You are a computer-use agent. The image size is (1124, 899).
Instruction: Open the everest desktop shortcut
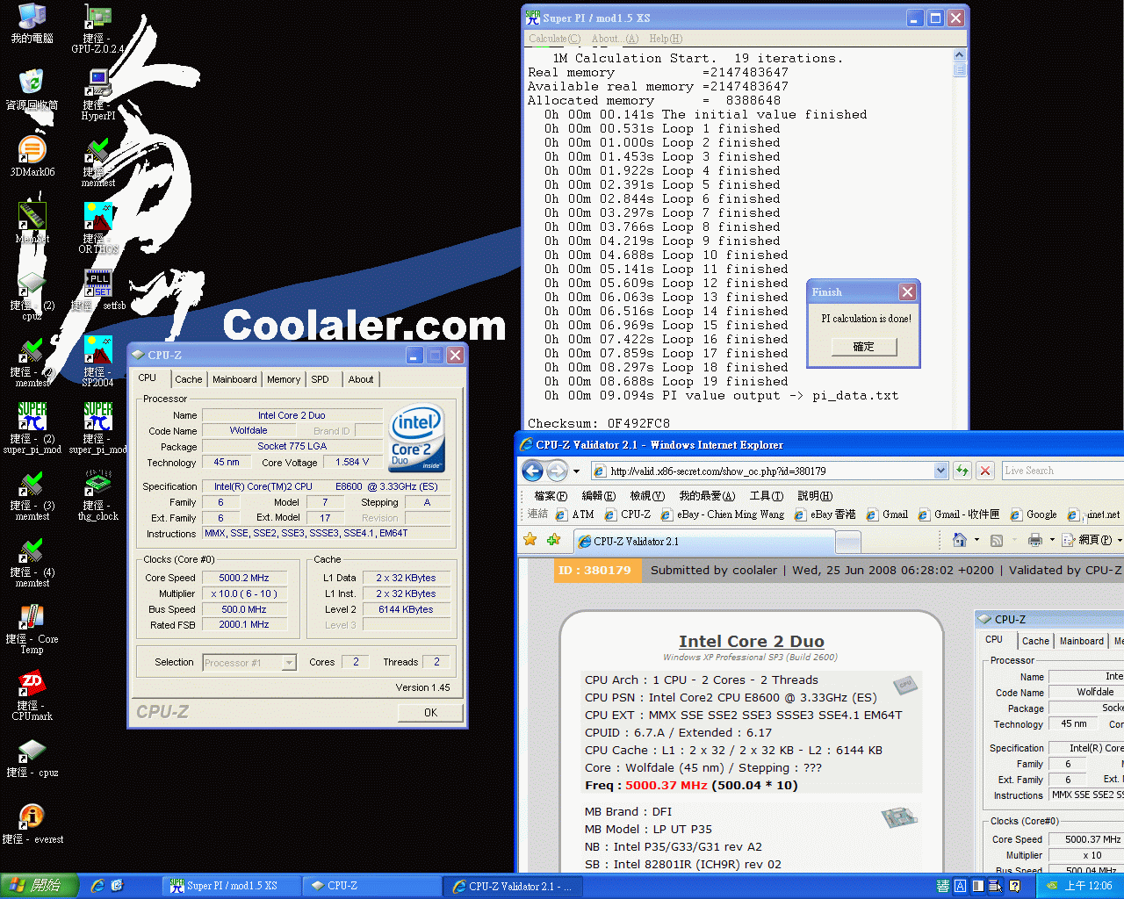(32, 824)
